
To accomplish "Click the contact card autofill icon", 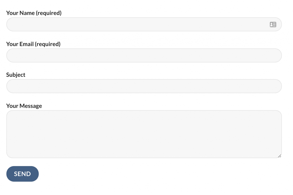I will click(x=273, y=25).
